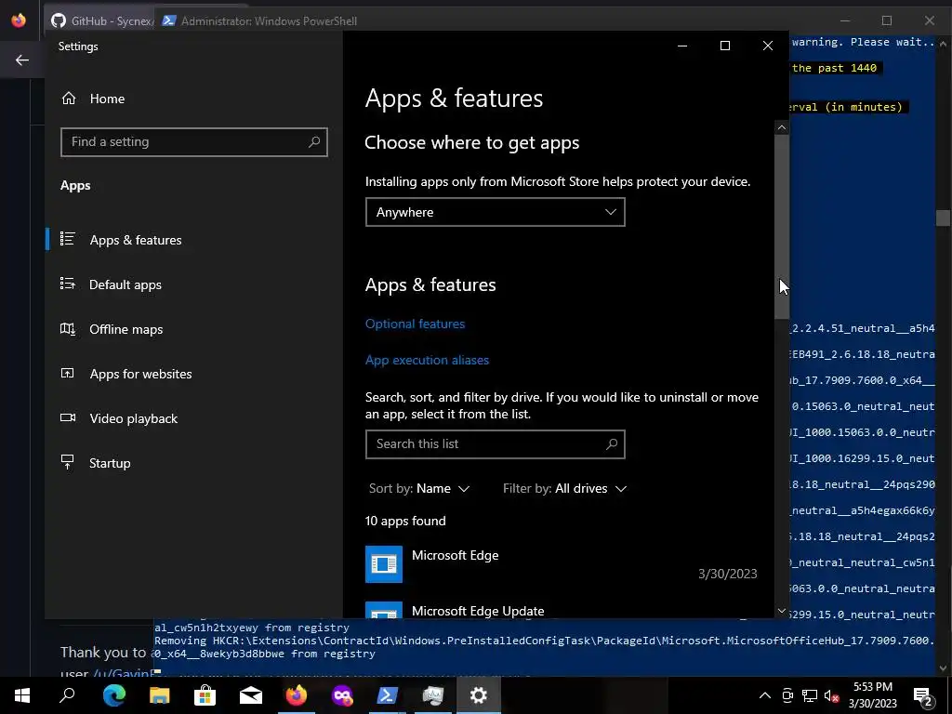Select Microsoft Edge in the apps list

click(x=561, y=564)
